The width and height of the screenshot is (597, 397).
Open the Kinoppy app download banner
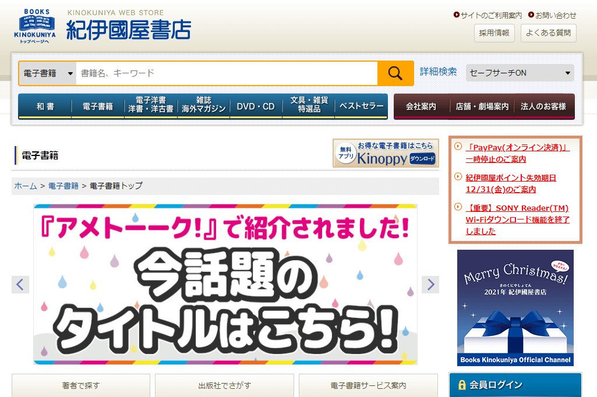point(386,153)
